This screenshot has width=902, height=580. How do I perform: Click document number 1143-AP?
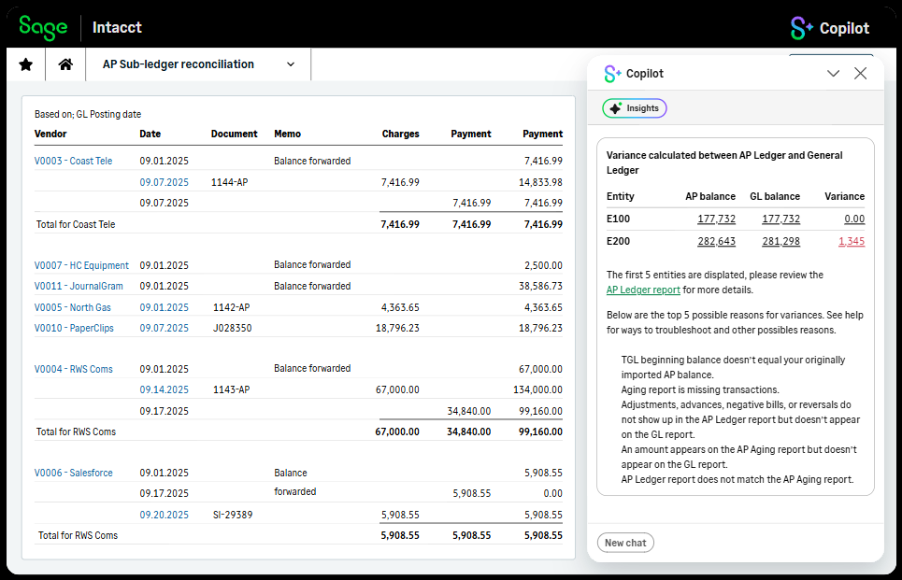coord(231,389)
